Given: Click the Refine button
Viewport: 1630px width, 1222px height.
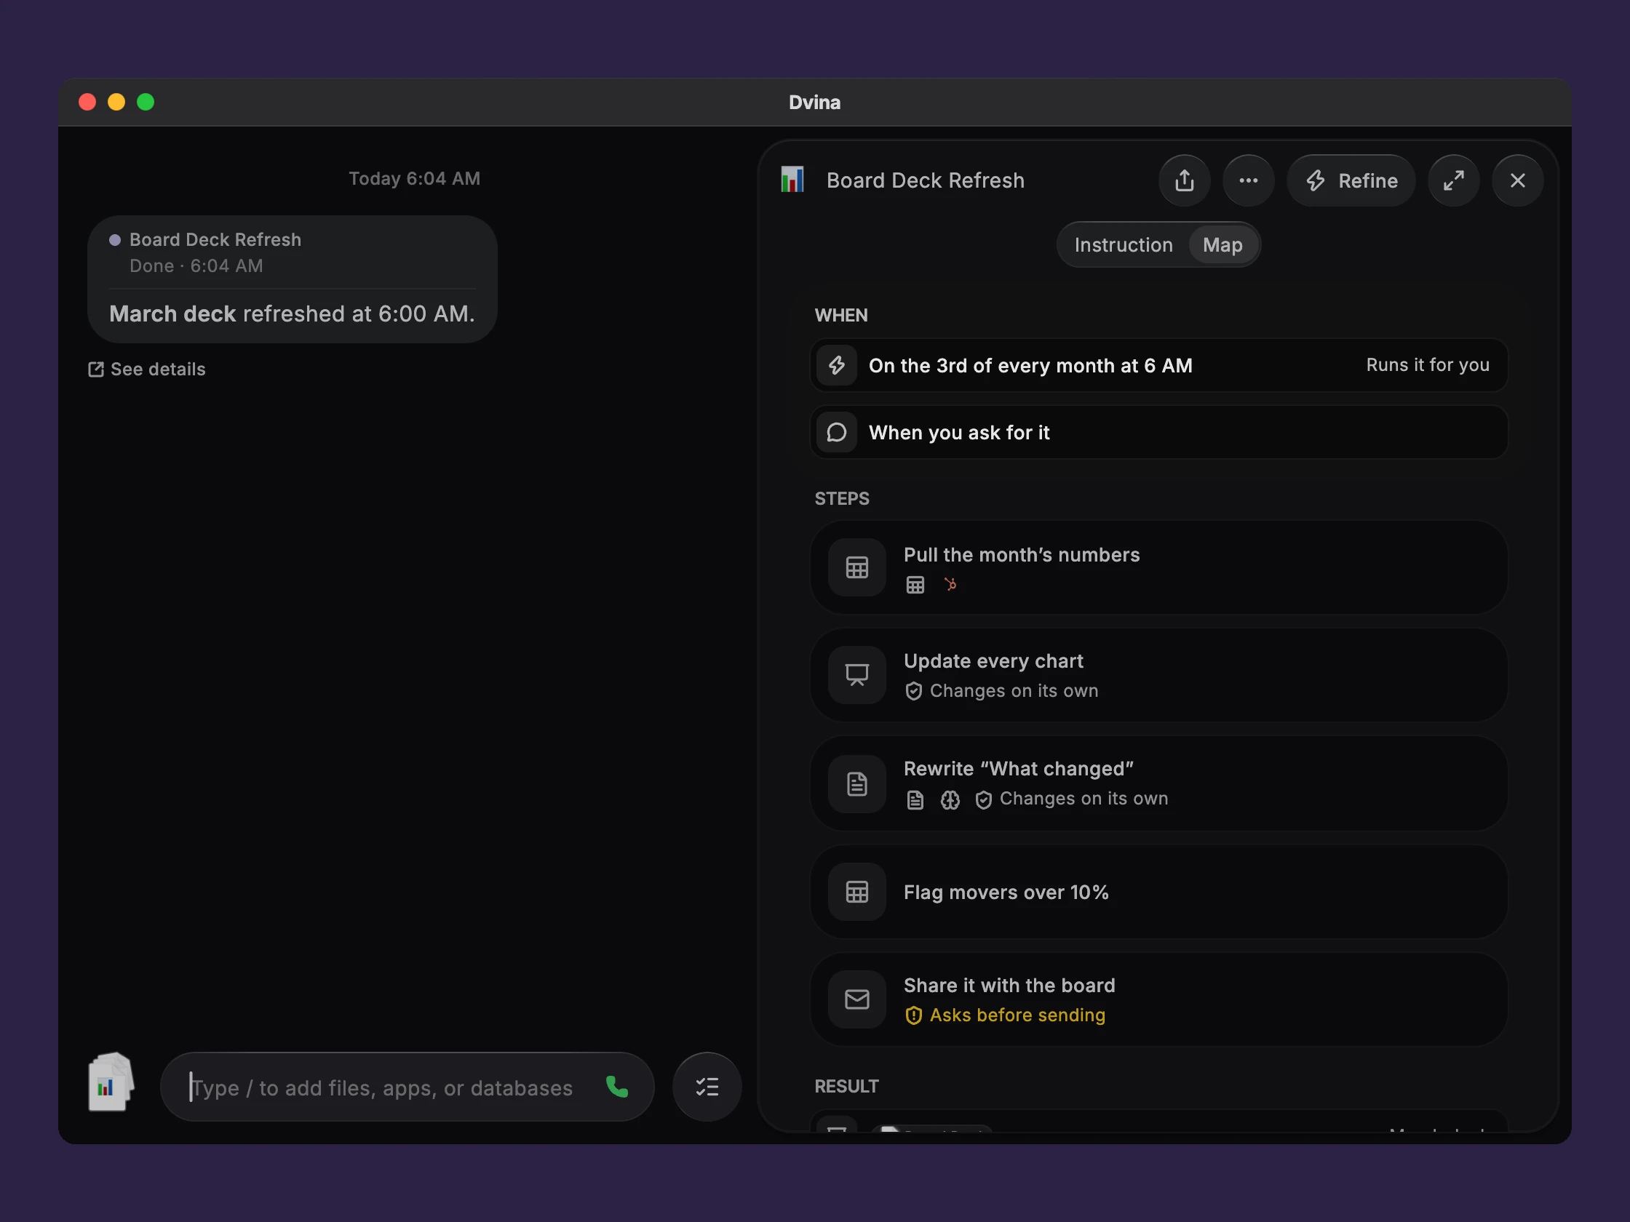Looking at the screenshot, I should pyautogui.click(x=1351, y=180).
